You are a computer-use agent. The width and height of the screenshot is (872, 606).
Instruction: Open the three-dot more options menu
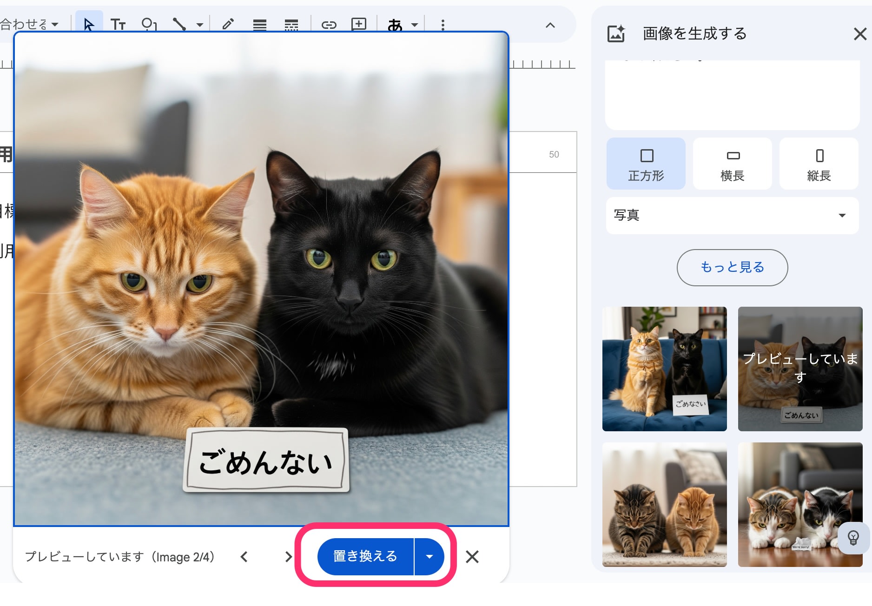443,25
